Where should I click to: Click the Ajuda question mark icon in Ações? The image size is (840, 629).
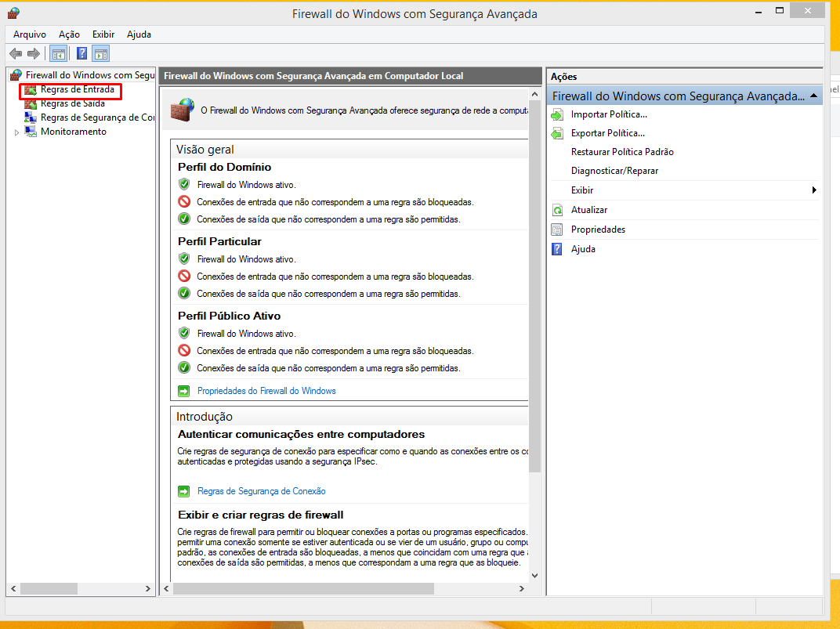coord(557,249)
